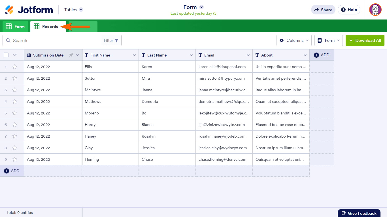Select the About cell 'Dolore explicabo Rerum'
Screen dimensions: 387x217
281,136
